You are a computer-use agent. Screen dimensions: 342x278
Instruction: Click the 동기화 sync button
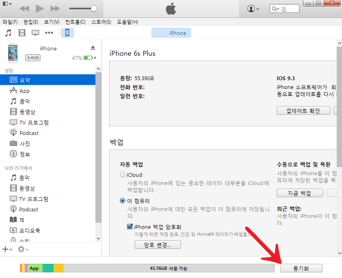point(301,268)
